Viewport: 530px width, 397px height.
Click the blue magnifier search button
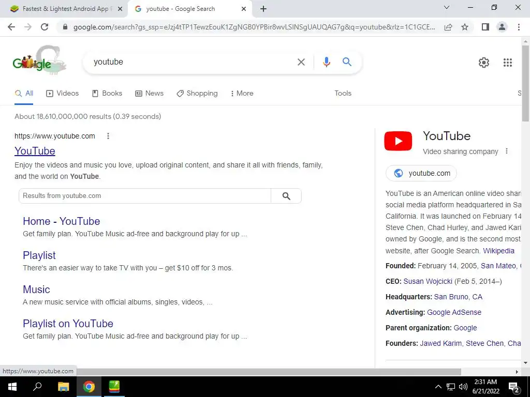point(347,62)
